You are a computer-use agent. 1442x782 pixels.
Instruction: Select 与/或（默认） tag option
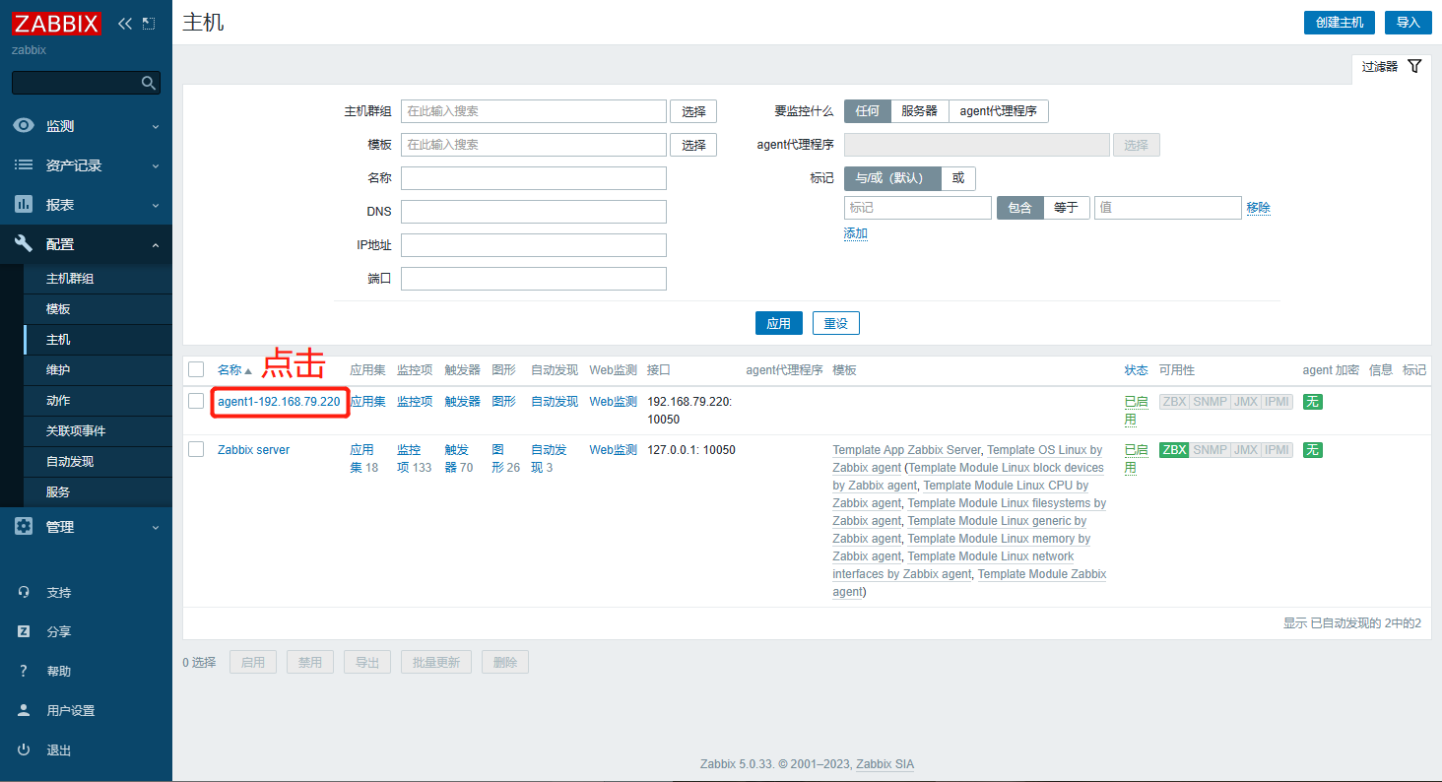(x=893, y=178)
